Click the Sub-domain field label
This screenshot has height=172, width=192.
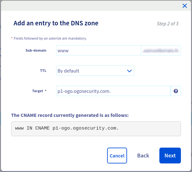(x=36, y=50)
